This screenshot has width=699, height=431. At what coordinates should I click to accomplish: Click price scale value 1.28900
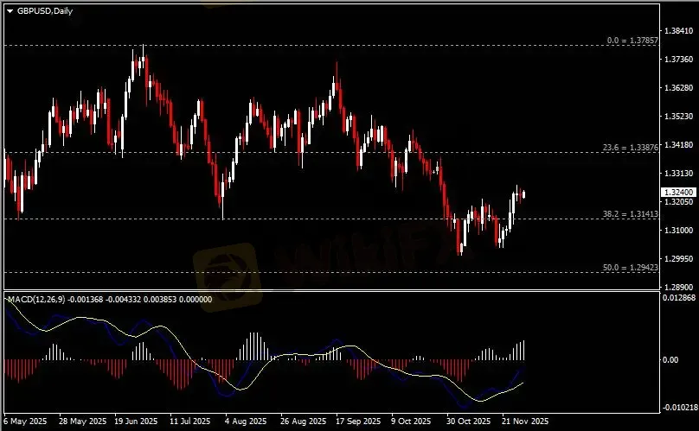(x=678, y=287)
